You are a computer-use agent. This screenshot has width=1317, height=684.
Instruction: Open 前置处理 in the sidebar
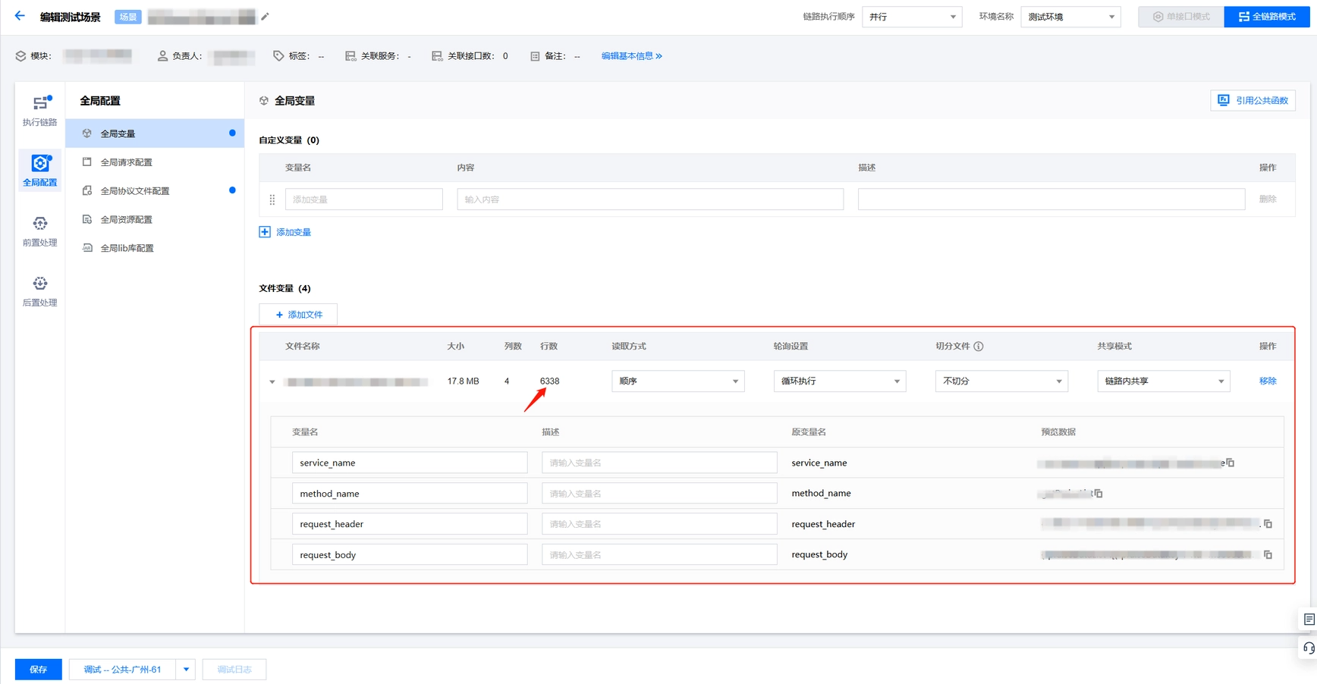pos(39,231)
